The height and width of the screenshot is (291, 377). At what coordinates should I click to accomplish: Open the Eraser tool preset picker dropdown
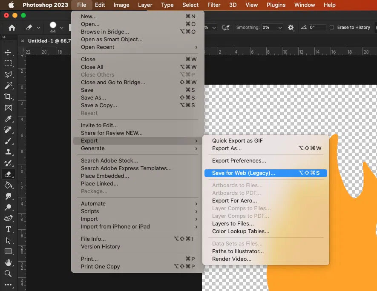[38, 28]
